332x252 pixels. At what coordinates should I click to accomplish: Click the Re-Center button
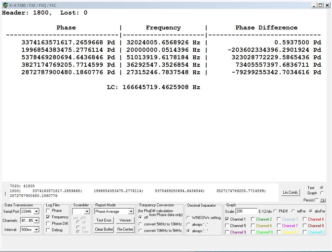click(125, 229)
